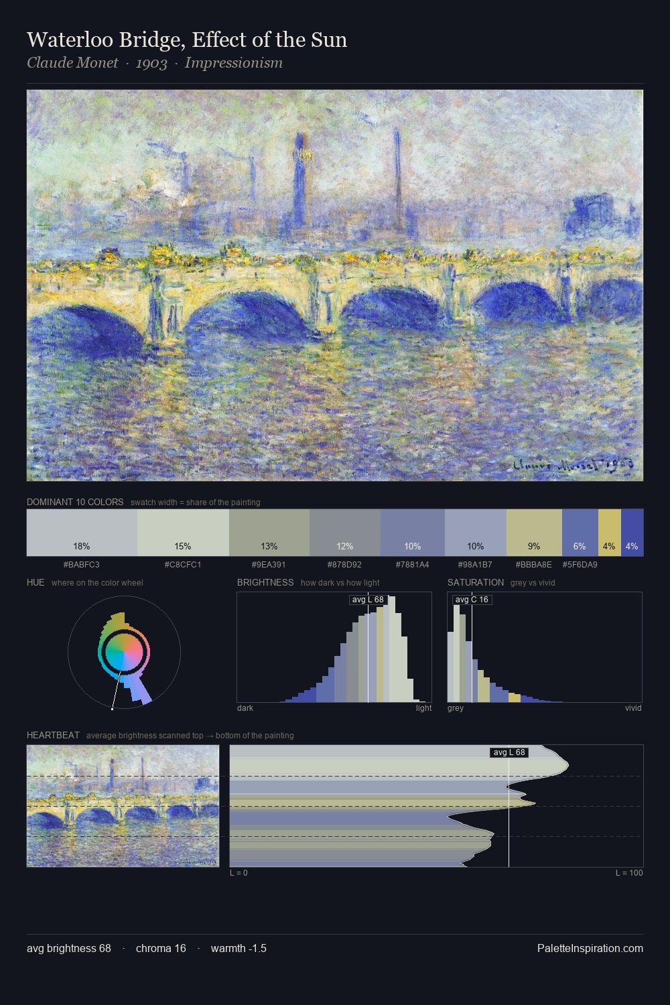The image size is (670, 1005).
Task: Click the year 1903 in subtitle
Action: point(151,63)
